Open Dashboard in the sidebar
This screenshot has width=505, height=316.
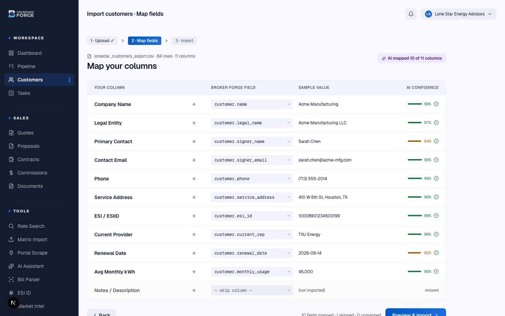point(39,53)
